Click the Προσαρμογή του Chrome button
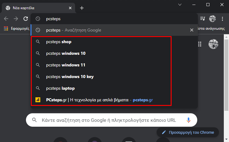The height and width of the screenshot is (142, 229). [188, 132]
